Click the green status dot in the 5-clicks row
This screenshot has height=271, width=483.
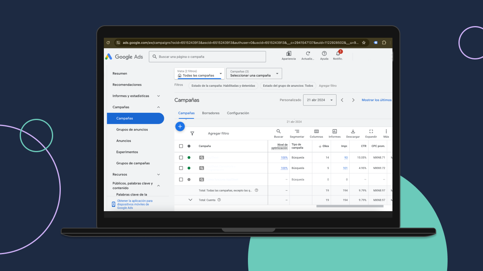click(189, 168)
